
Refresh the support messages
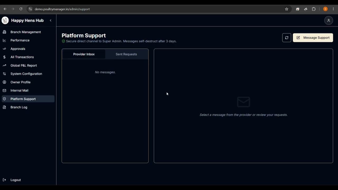pos(287,38)
